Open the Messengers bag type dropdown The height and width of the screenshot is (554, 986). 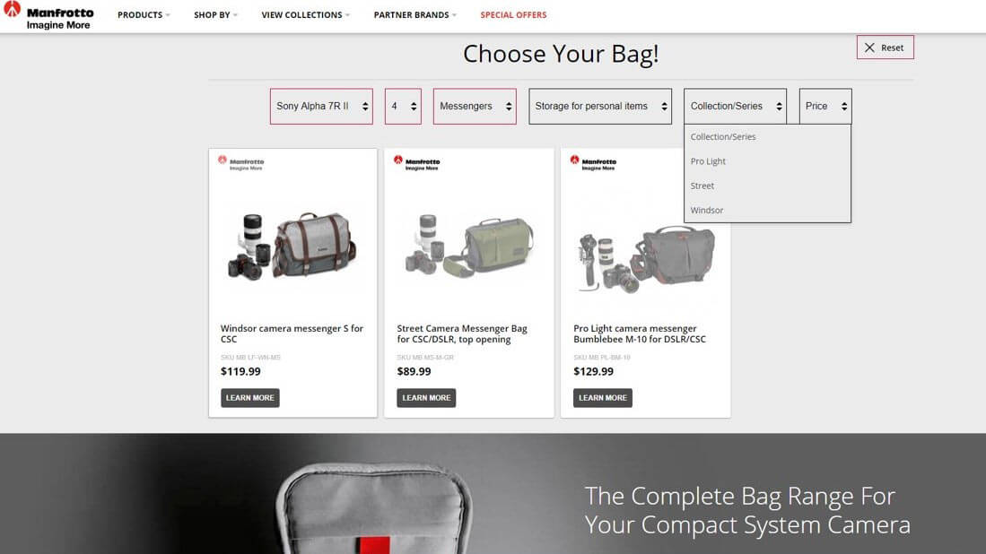475,106
